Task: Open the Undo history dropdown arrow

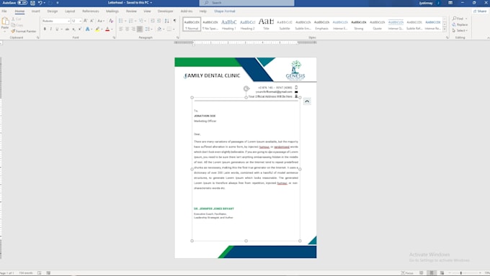Action: click(45, 3)
